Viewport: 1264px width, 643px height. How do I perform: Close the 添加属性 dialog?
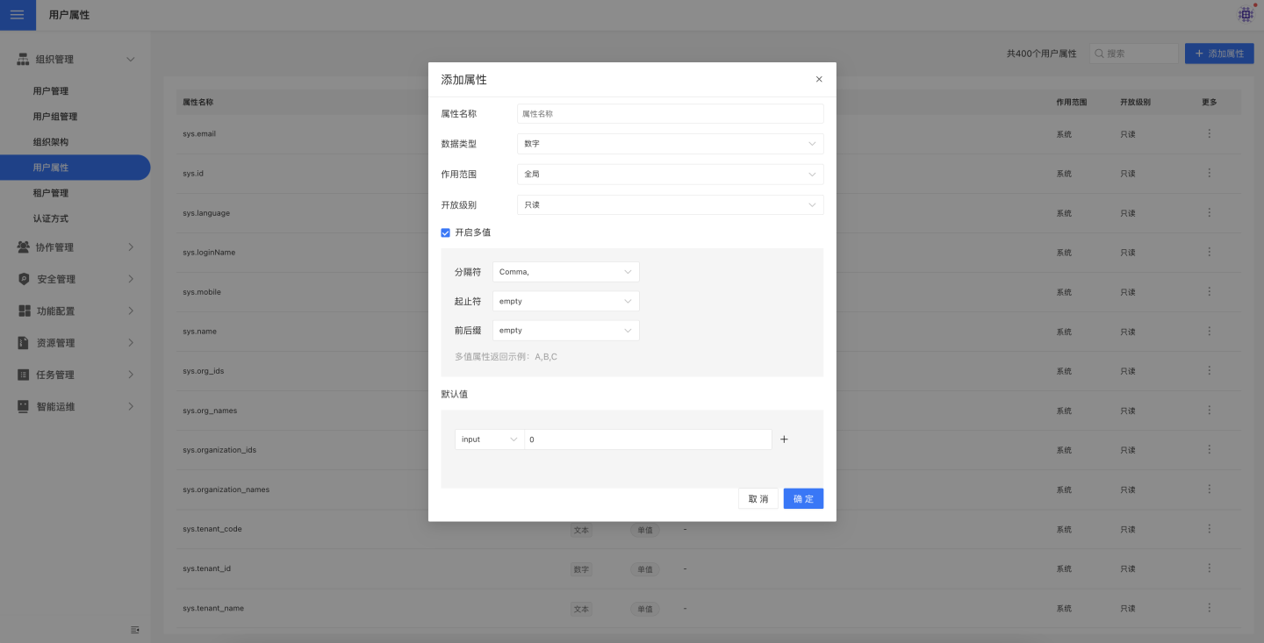point(819,79)
